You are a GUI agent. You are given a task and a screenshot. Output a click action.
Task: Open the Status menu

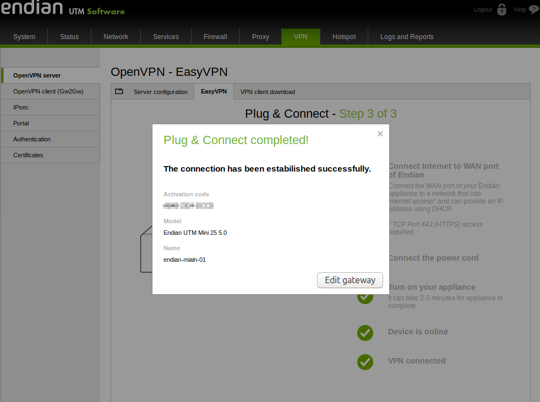pyautogui.click(x=69, y=37)
